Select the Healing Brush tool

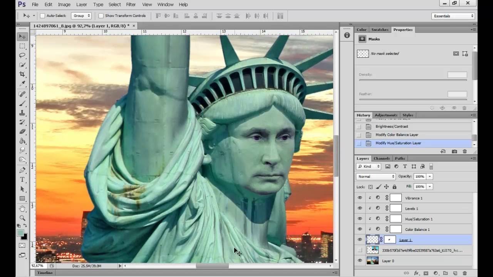pyautogui.click(x=22, y=94)
